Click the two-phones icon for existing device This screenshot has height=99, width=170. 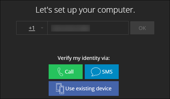click(x=60, y=88)
